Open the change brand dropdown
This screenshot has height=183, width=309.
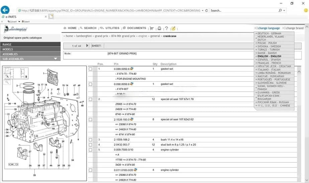[294, 28]
